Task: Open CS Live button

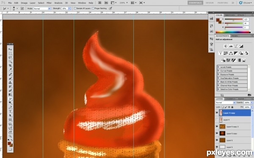Action: (x=246, y=3)
